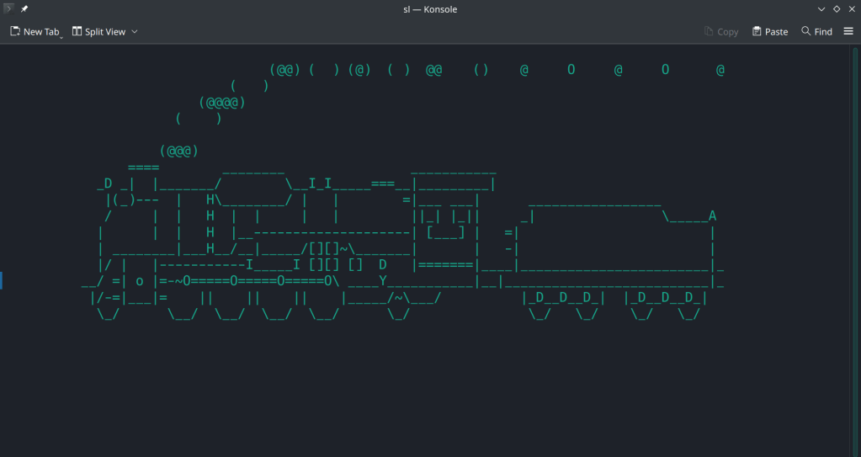Click the Split View text label
The image size is (861, 457).
coord(105,32)
